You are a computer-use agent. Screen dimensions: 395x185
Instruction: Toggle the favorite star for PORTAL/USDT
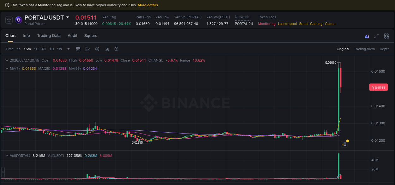pos(9,20)
